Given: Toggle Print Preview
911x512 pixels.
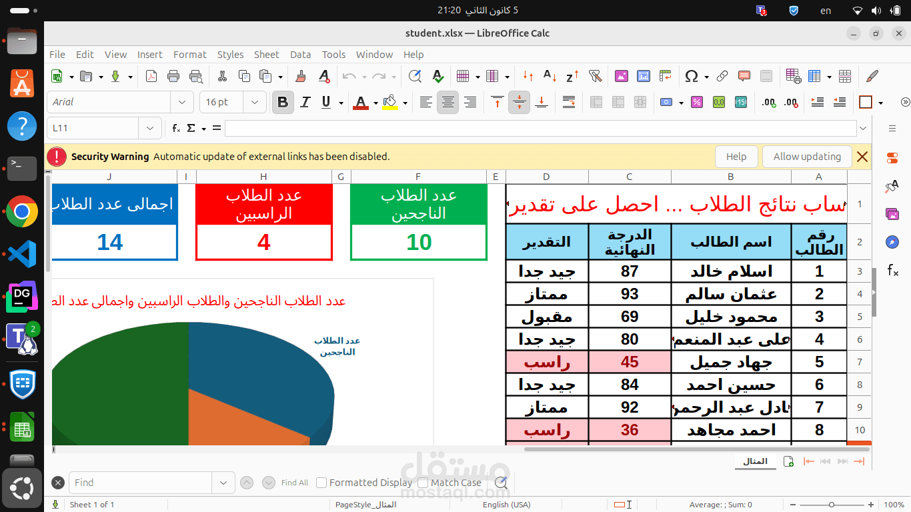Looking at the screenshot, I should tap(195, 76).
